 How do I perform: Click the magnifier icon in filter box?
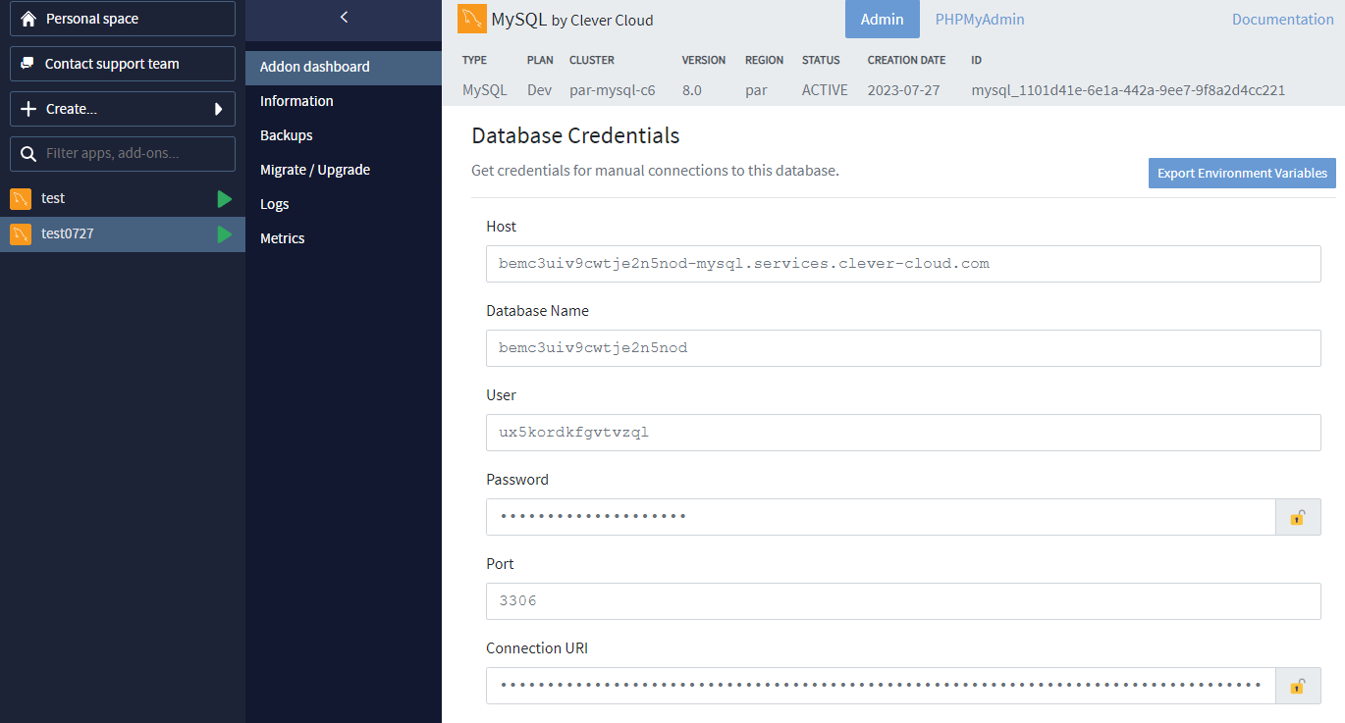[x=28, y=154]
